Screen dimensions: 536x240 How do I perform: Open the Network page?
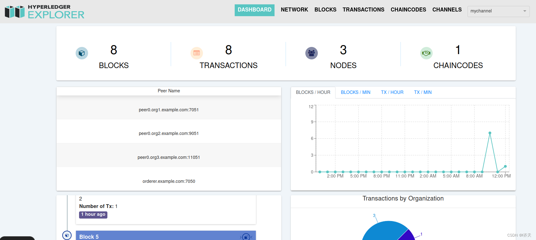294,10
